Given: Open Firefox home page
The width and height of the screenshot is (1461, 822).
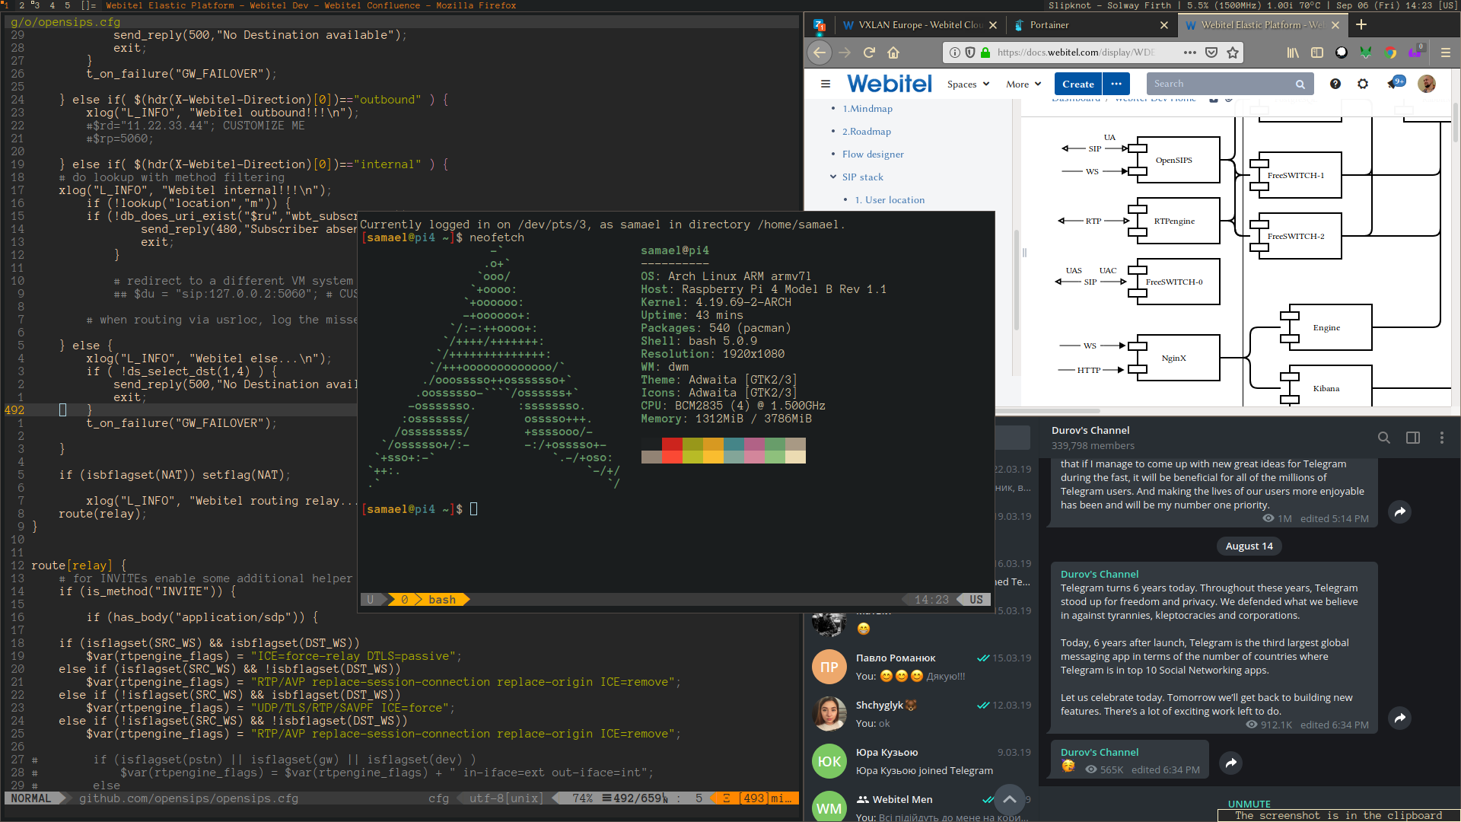Looking at the screenshot, I should [893, 53].
